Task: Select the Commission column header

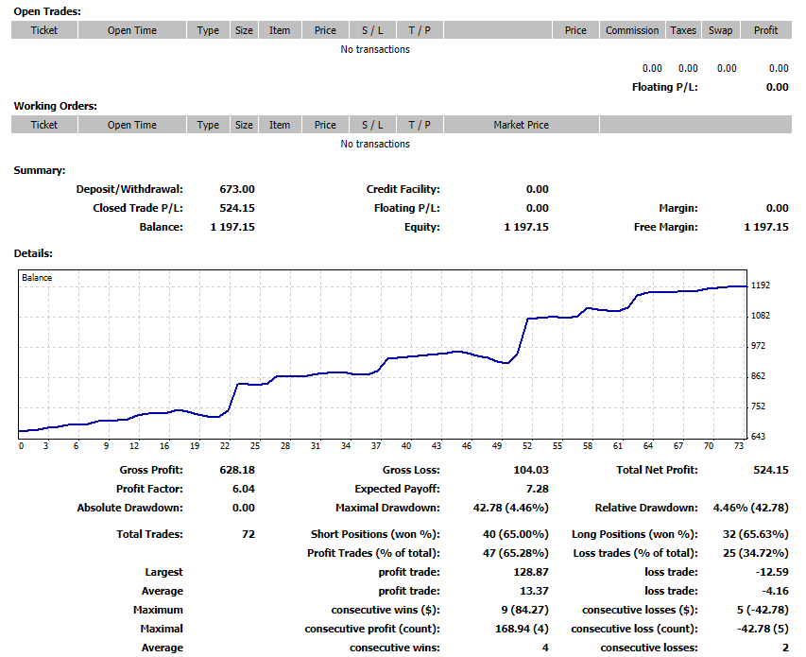Action: [x=632, y=30]
